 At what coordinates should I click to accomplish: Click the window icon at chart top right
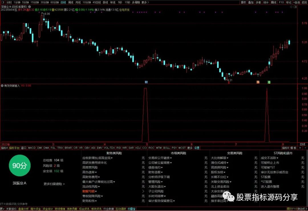295,7
